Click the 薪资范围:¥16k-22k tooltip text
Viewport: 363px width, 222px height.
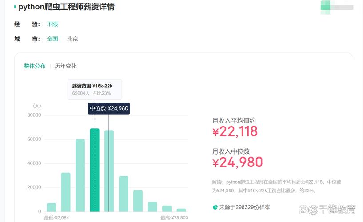click(x=92, y=86)
